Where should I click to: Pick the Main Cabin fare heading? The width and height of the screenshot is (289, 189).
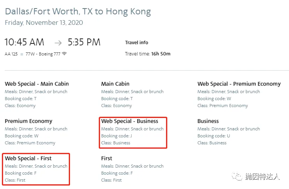pos(115,84)
